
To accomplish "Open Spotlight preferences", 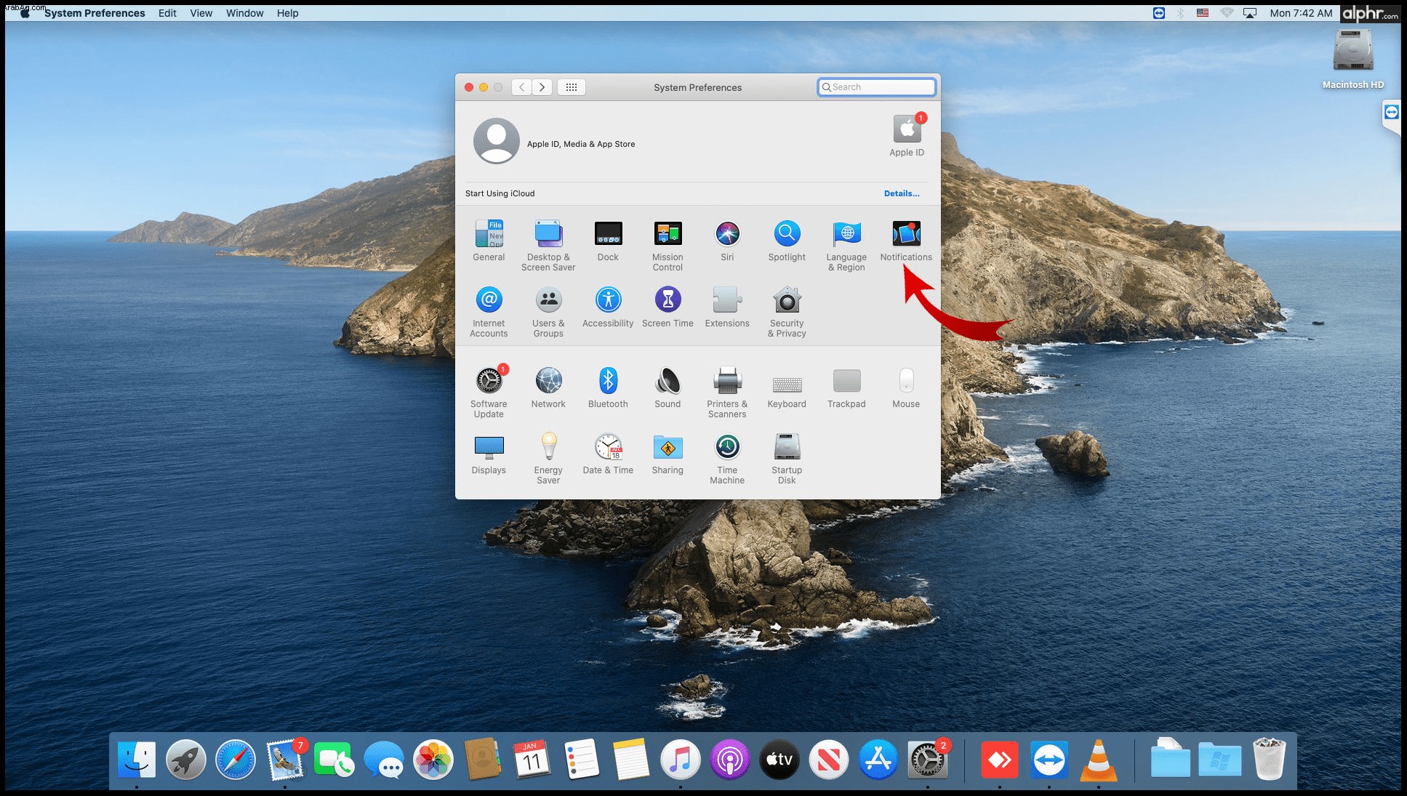I will click(x=787, y=241).
